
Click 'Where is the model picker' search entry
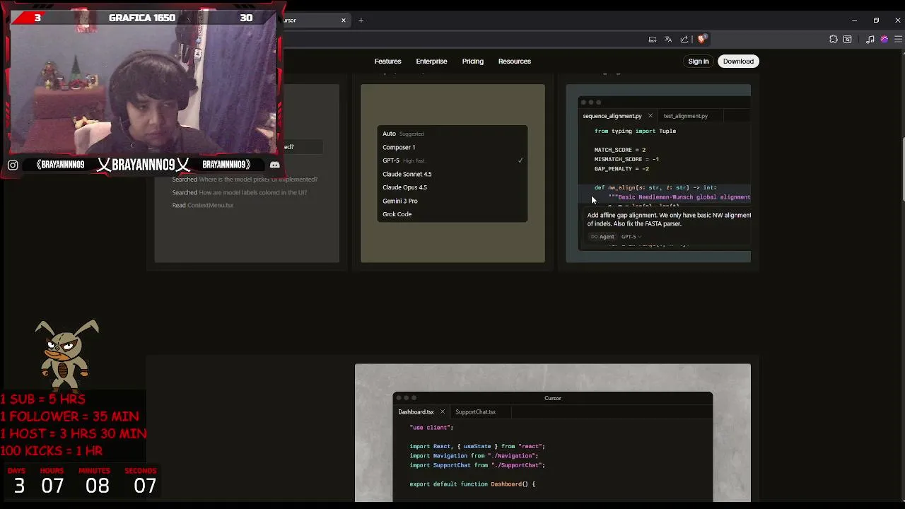pyautogui.click(x=245, y=180)
